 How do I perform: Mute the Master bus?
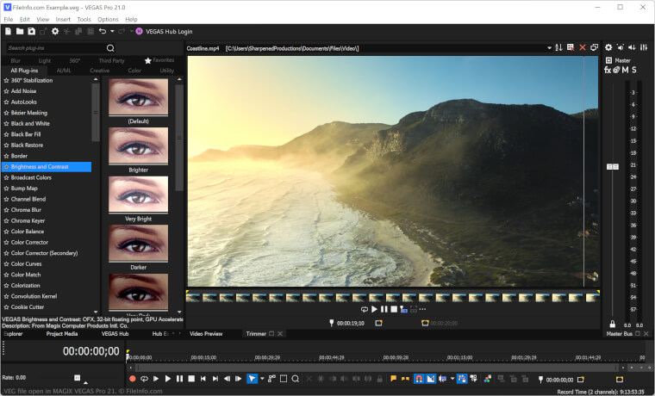click(x=626, y=70)
